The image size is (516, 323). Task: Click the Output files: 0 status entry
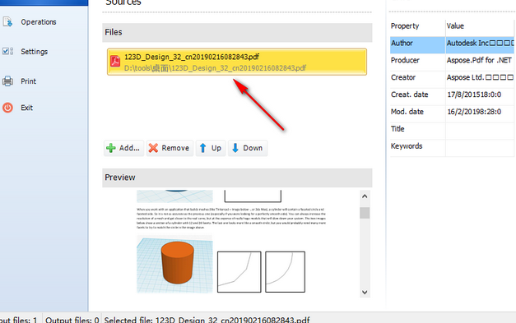(x=72, y=320)
